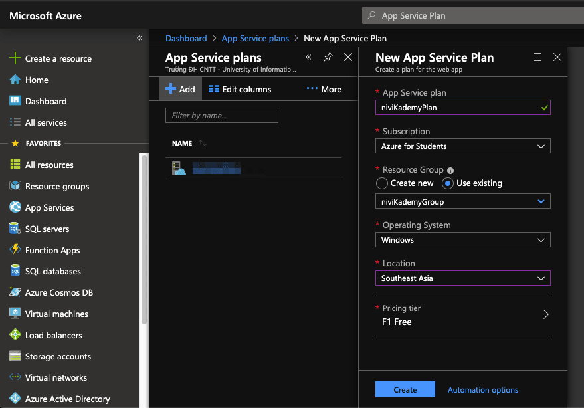
Task: Open the Subscription dropdown
Action: [462, 146]
